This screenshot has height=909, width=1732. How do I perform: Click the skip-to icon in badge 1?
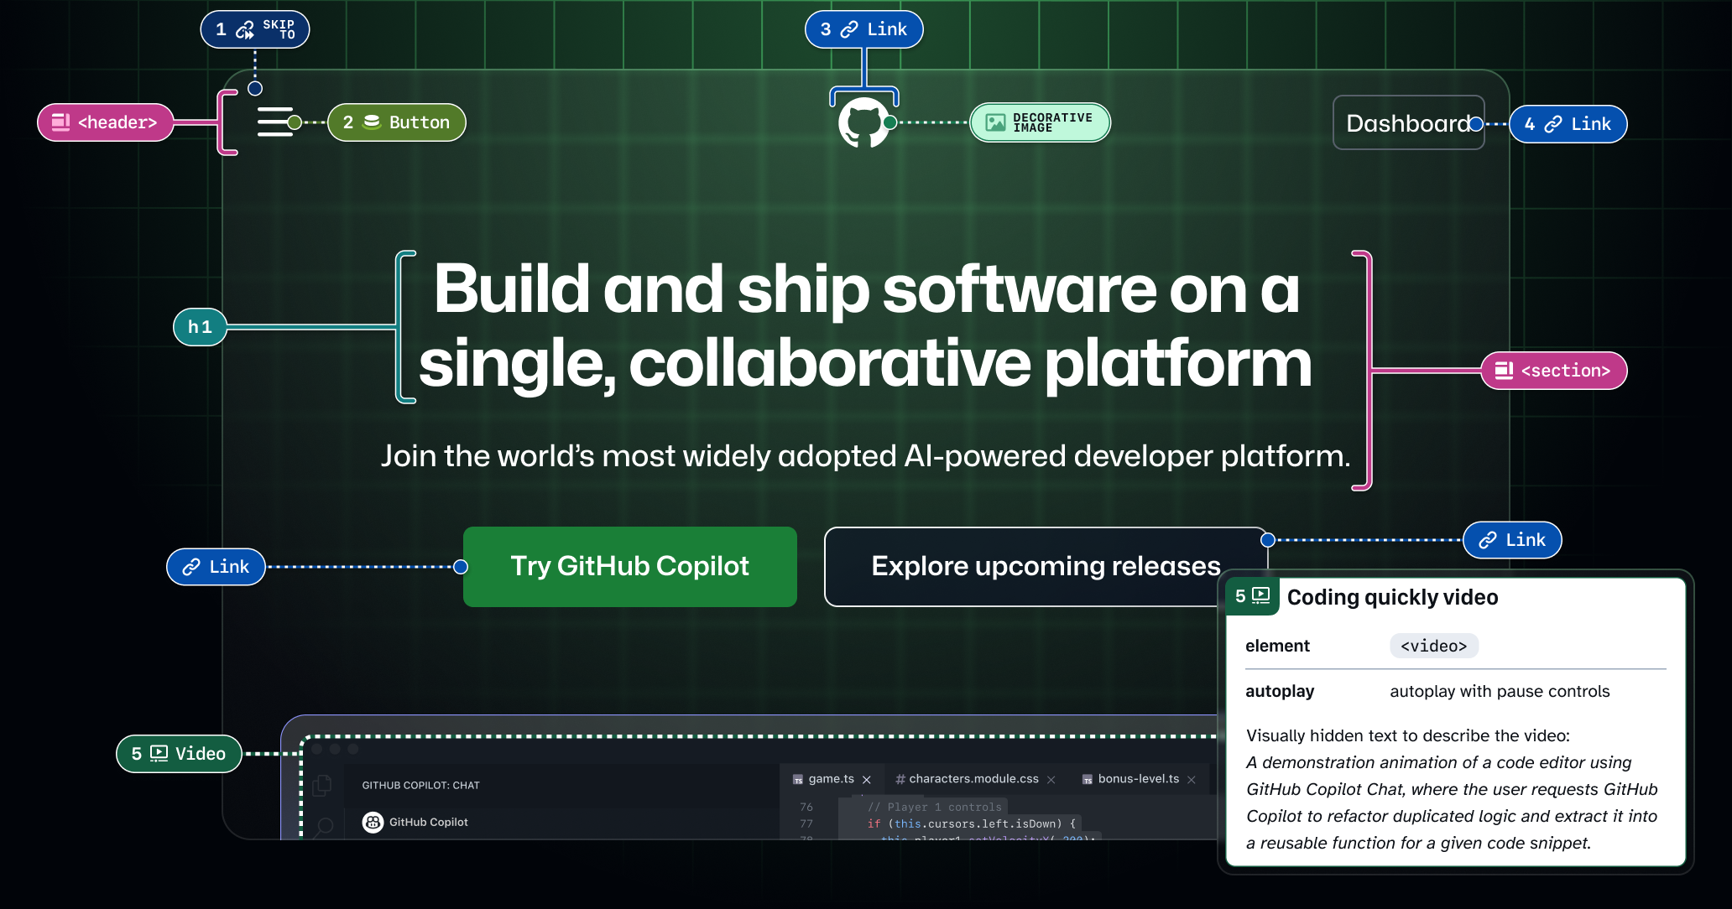pos(243,29)
